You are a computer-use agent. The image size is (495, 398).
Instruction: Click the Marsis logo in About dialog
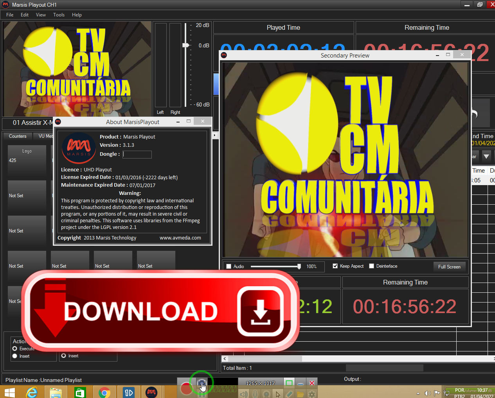click(x=79, y=148)
